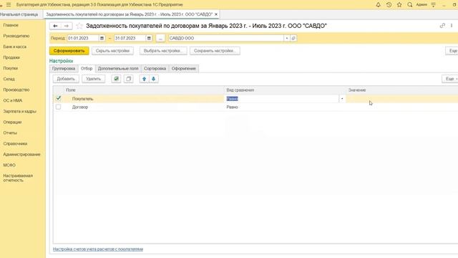Open notifications bell icon
This screenshot has height=258, width=458.
coord(379,5)
